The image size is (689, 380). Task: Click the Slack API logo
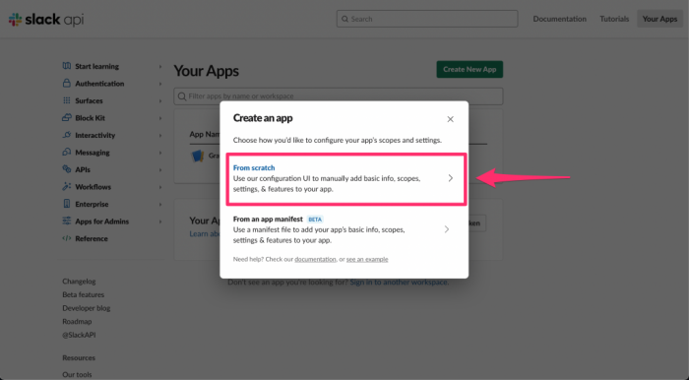click(46, 20)
